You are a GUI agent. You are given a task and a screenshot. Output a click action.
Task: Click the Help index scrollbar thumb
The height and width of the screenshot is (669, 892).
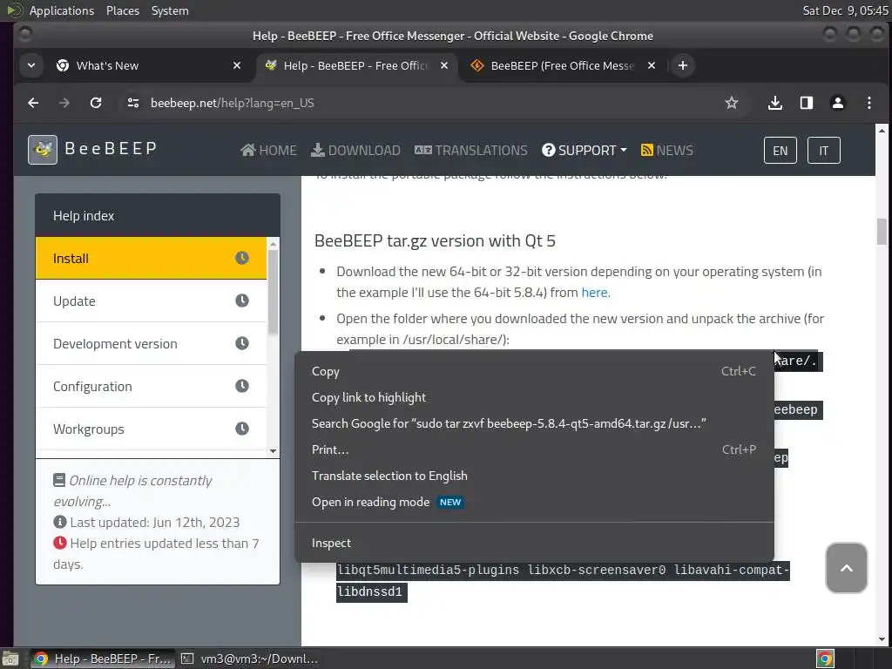273,292
